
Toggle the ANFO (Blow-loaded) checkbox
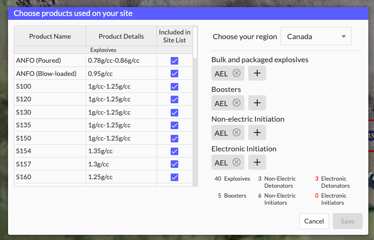pyautogui.click(x=174, y=74)
